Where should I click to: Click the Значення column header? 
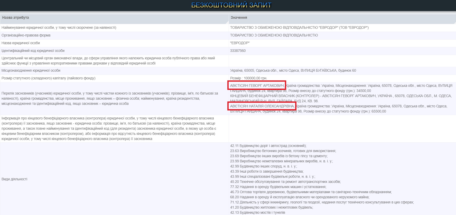click(239, 17)
